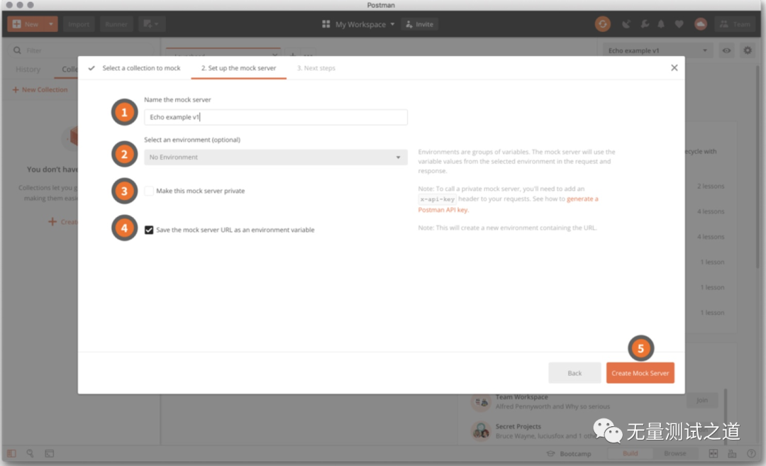766x466 pixels.
Task: Click the Filter search field
Action: [x=81, y=50]
